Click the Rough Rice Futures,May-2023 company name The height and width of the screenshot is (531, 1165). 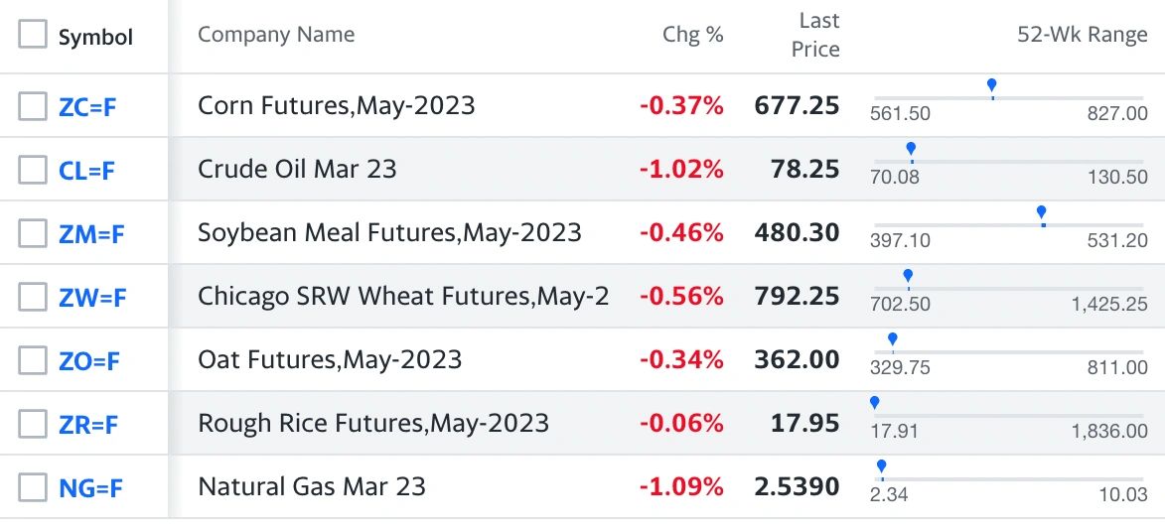point(373,424)
